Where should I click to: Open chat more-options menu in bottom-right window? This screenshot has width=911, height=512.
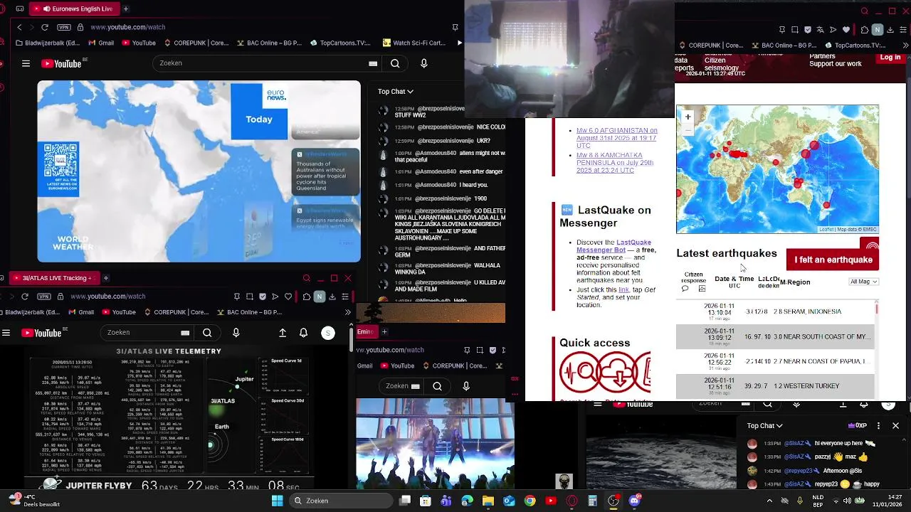point(878,425)
